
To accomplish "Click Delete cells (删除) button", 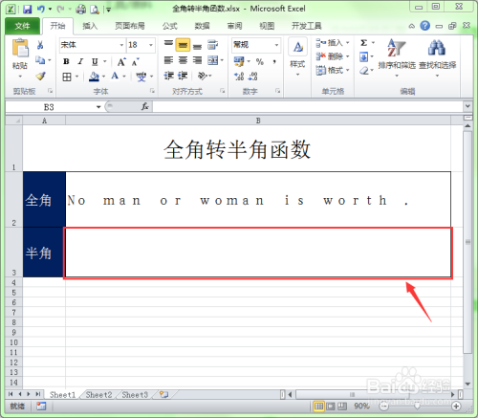I will point(333,56).
